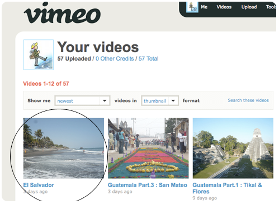Click the Videos 1-12 of 57 text
This screenshot has height=204, width=279.
pos(46,84)
